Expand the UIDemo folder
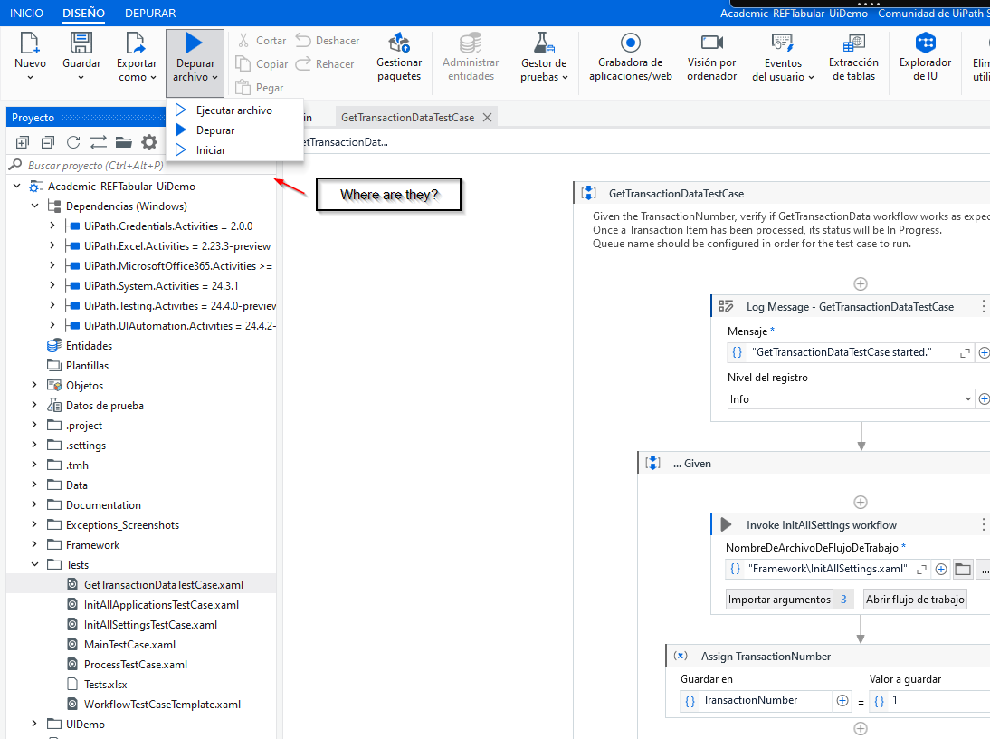Image resolution: width=990 pixels, height=739 pixels. tap(34, 724)
